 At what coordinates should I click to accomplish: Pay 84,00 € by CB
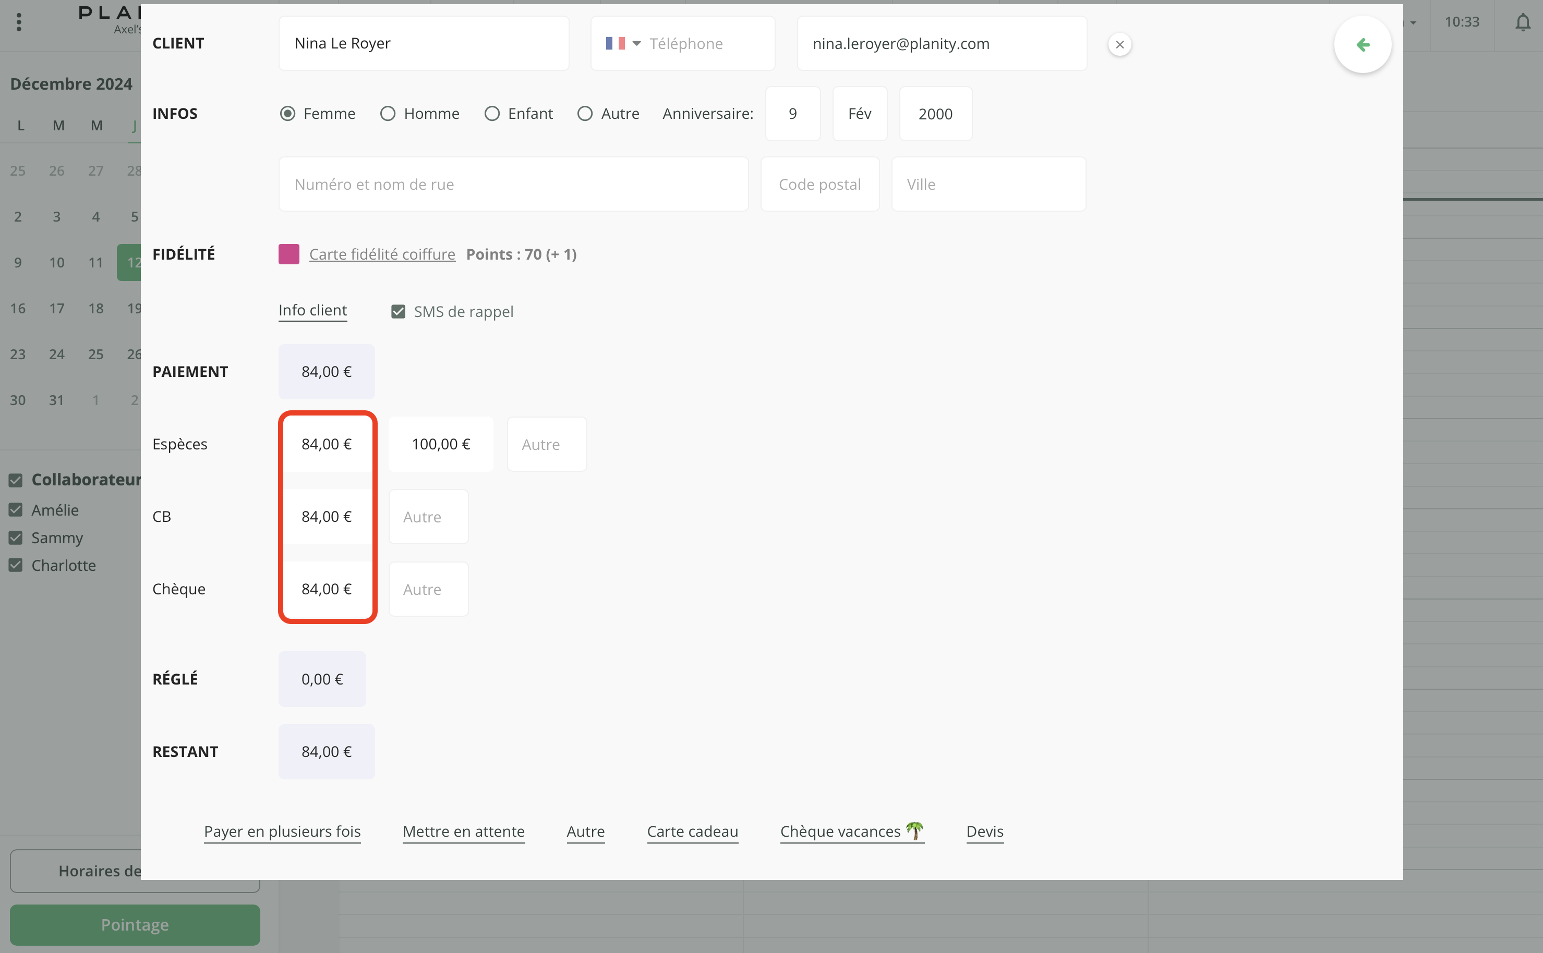(327, 517)
